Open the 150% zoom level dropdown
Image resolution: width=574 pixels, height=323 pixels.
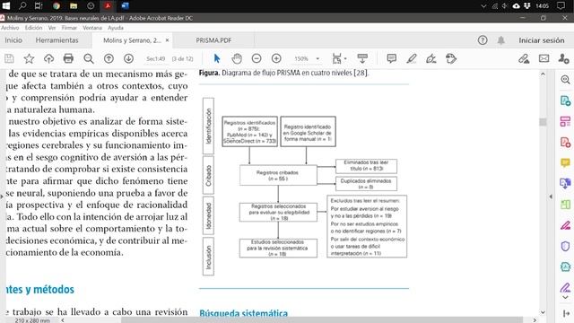point(317,58)
